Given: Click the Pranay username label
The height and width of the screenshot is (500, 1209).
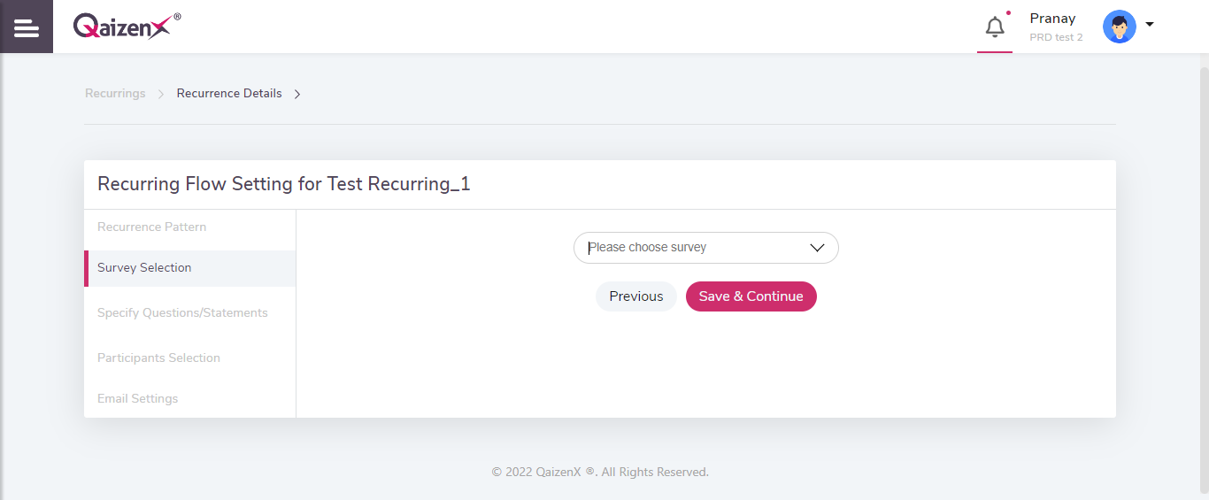Looking at the screenshot, I should click(x=1052, y=19).
